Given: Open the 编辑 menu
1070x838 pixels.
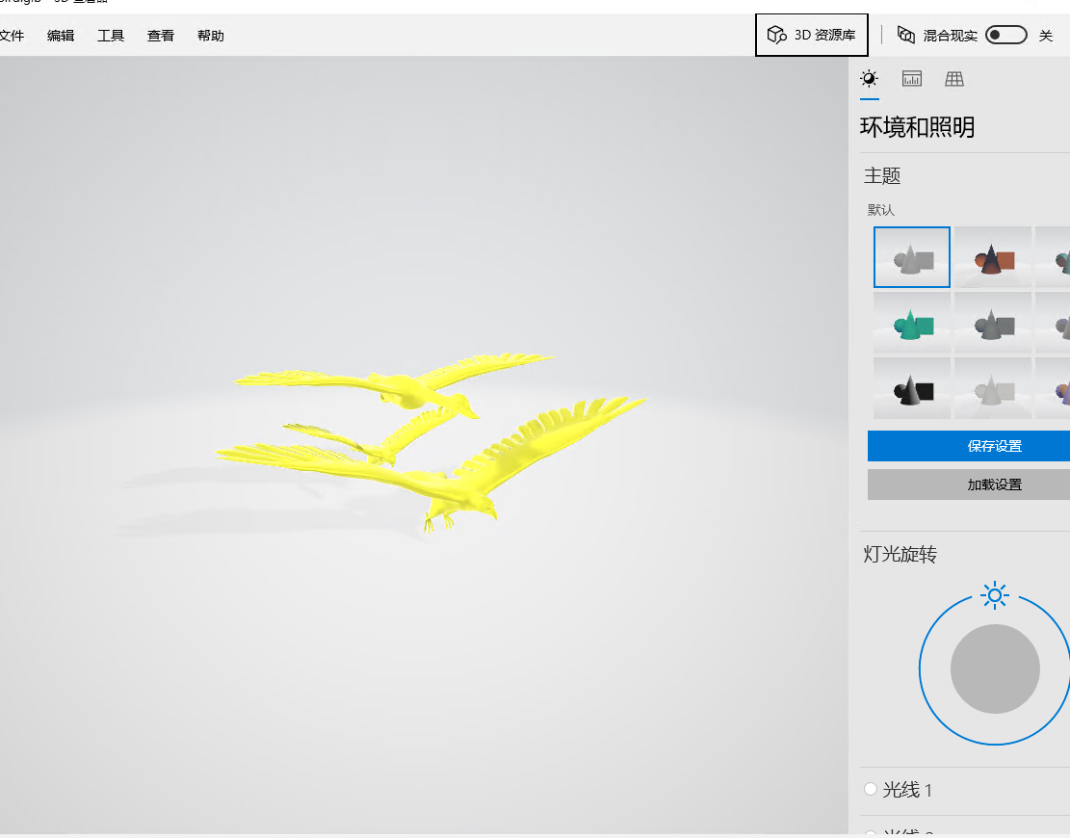Looking at the screenshot, I should 61,36.
